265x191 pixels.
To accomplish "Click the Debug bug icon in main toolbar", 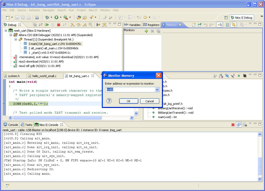I will coord(47,17).
